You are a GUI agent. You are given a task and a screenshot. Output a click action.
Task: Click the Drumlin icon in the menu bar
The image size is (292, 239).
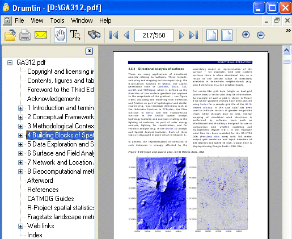(x=7, y=20)
